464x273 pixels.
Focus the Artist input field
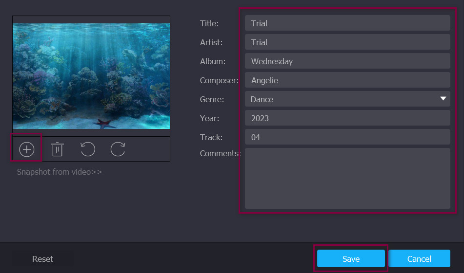click(x=347, y=42)
